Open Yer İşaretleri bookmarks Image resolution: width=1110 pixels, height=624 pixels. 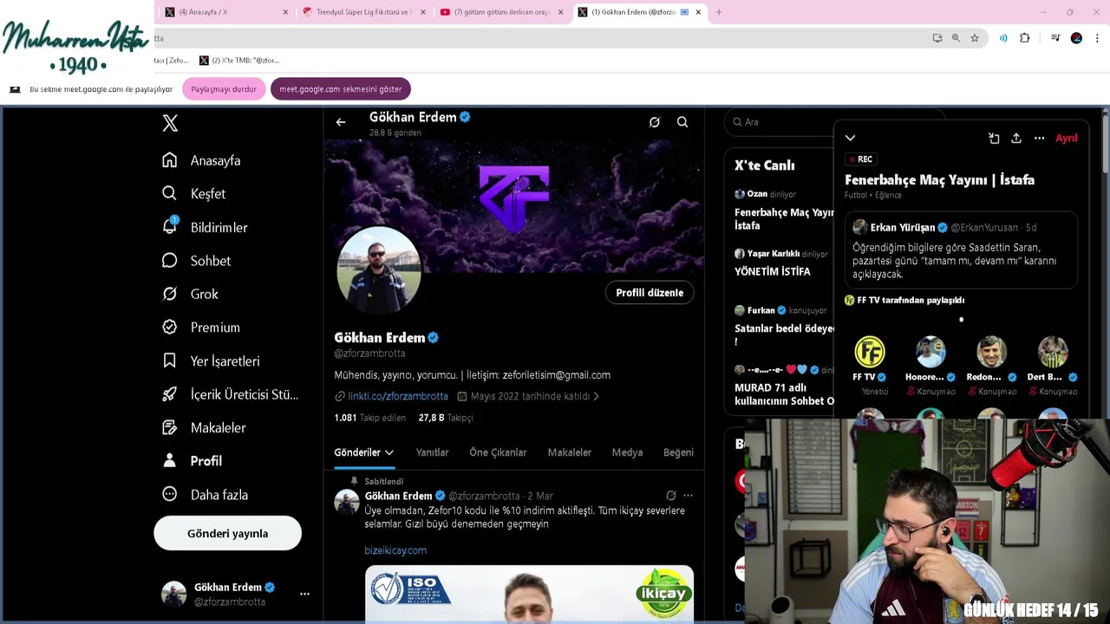tap(211, 361)
